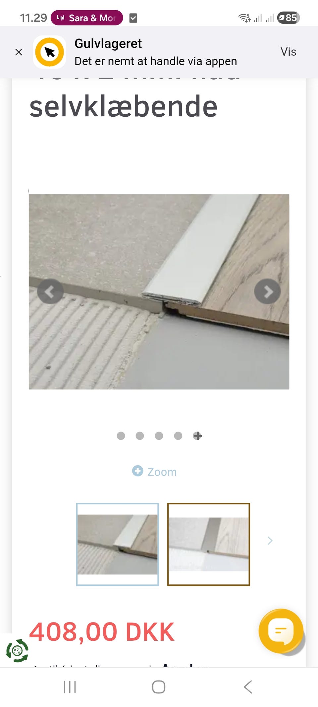Tap the Android home button
318x707 pixels.
coord(159,687)
